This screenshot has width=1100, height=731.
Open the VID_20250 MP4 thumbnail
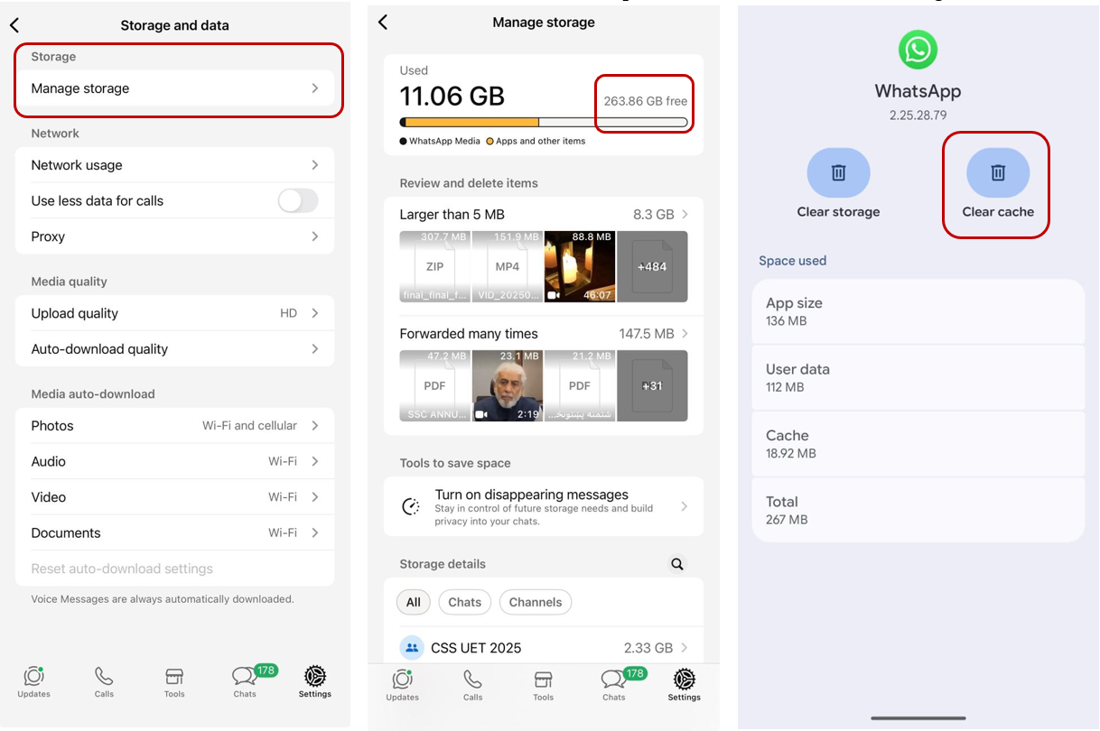click(508, 266)
